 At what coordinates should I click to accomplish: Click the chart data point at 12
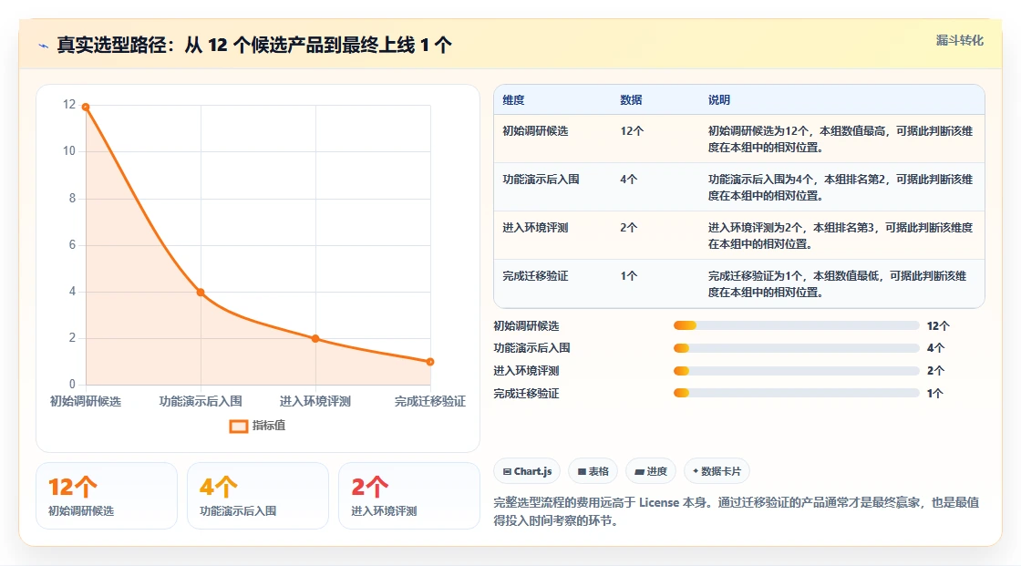coord(86,107)
